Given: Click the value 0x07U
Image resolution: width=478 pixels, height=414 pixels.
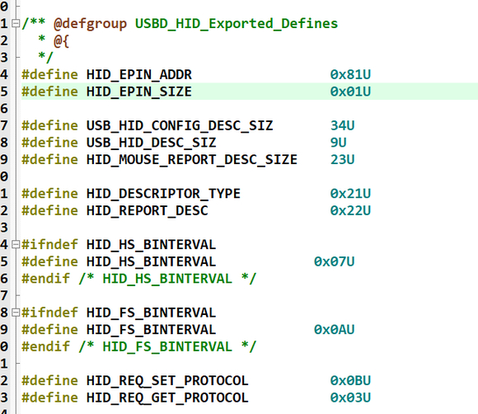Looking at the screenshot, I should [x=335, y=261].
